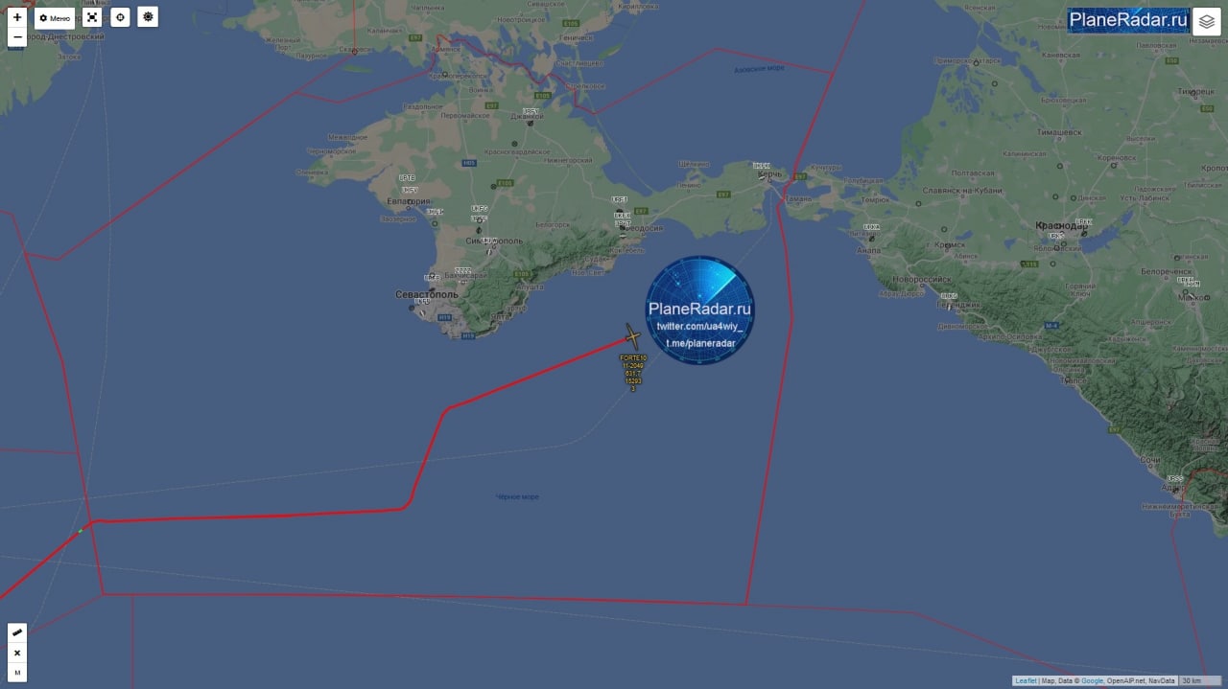Open the Leaflet attribution link

[1026, 680]
